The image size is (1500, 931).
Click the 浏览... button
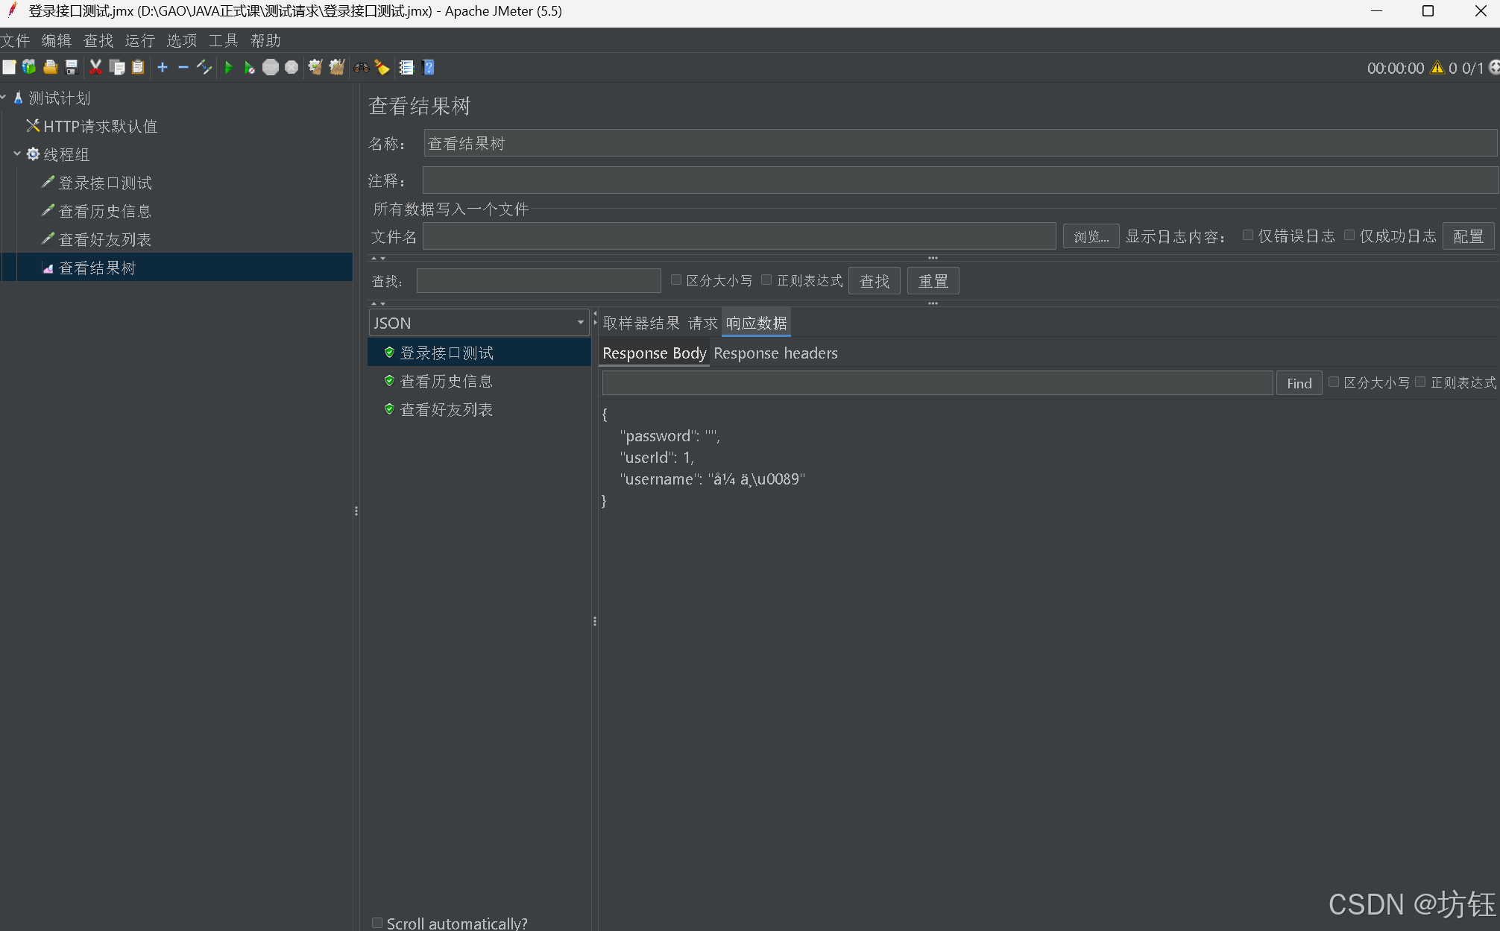point(1091,236)
